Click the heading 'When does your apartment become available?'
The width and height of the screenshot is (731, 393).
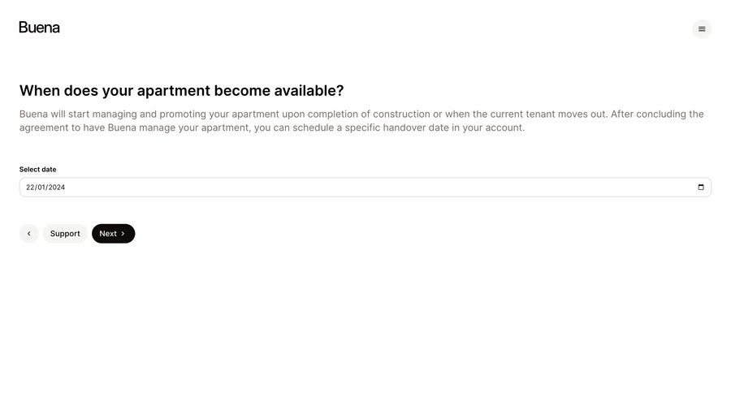point(181,90)
